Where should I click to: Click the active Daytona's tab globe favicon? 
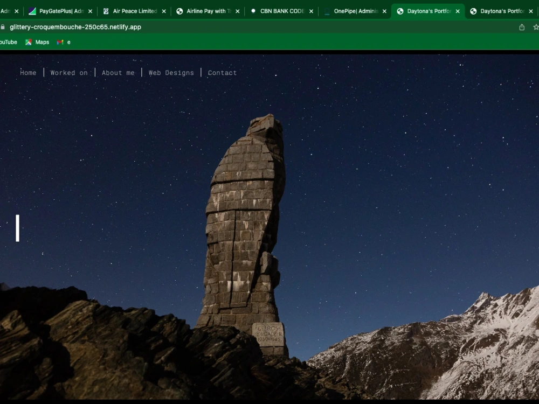(400, 11)
